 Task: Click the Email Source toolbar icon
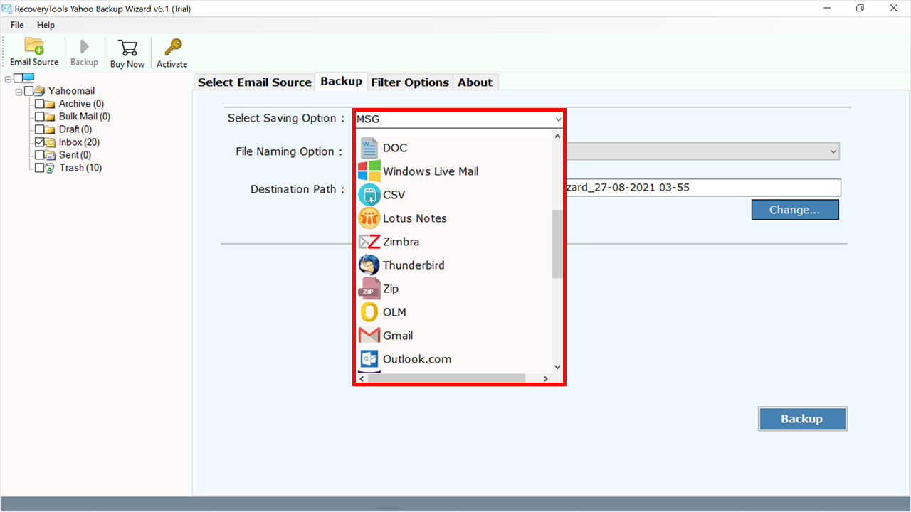pos(34,46)
